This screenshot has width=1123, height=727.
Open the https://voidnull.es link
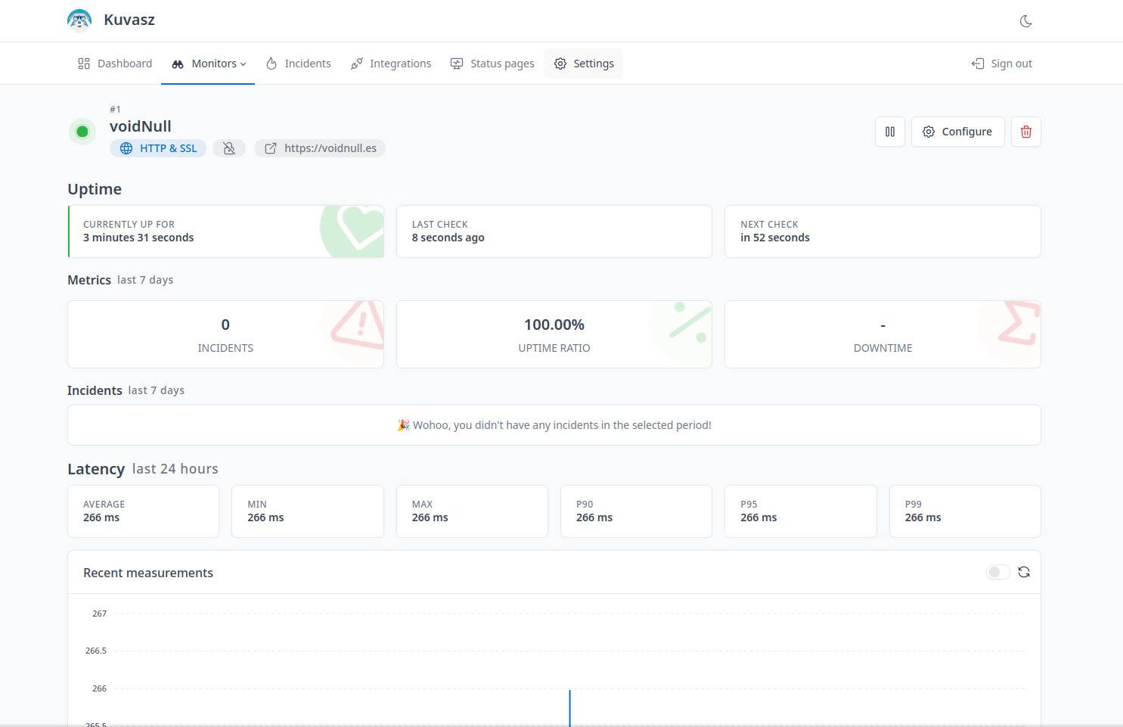330,148
